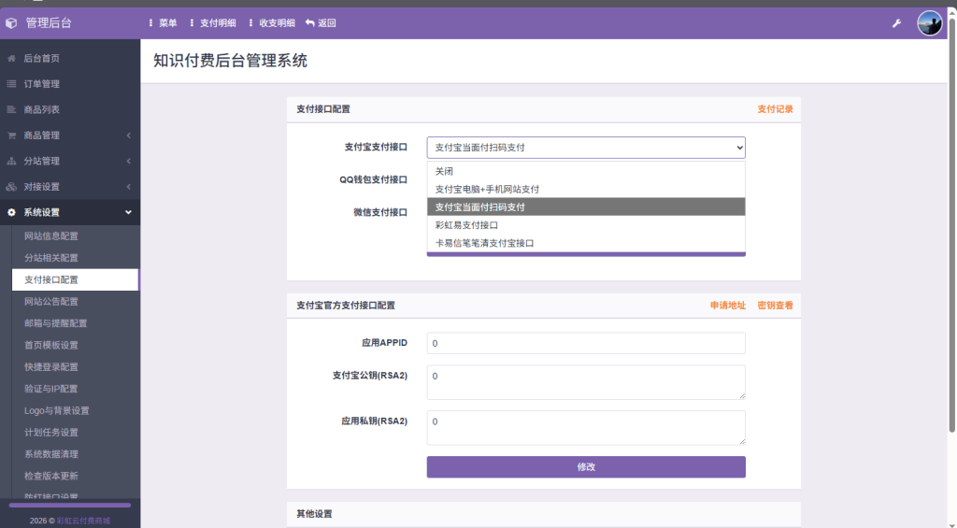Expand the 对接设置 chevron

128,187
